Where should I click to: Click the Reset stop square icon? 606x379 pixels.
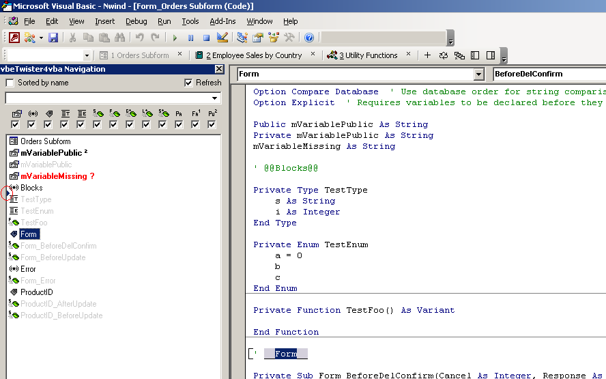[x=206, y=38]
